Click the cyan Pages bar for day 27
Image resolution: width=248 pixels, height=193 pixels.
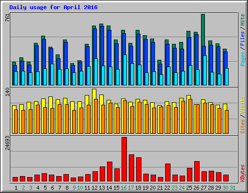pyautogui.click(x=205, y=70)
